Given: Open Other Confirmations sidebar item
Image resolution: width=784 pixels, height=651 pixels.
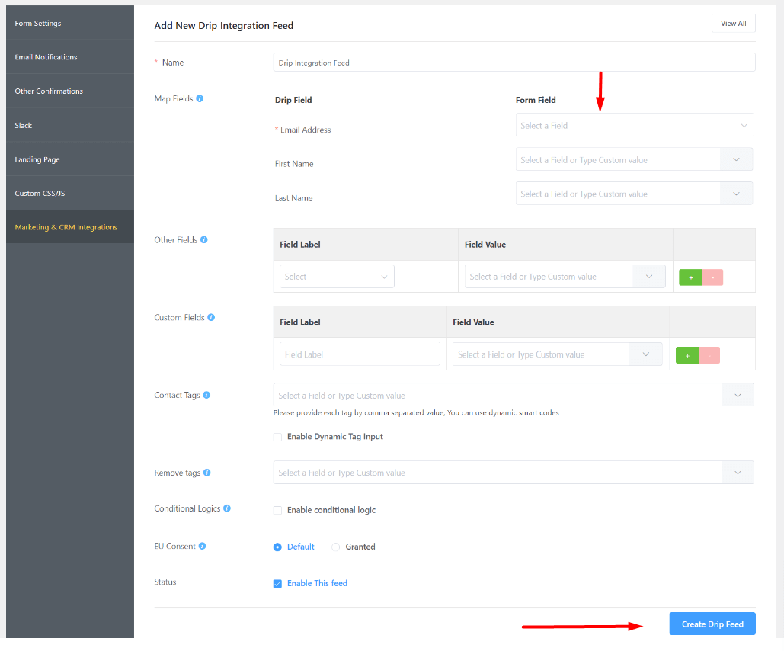Looking at the screenshot, I should pyautogui.click(x=70, y=91).
